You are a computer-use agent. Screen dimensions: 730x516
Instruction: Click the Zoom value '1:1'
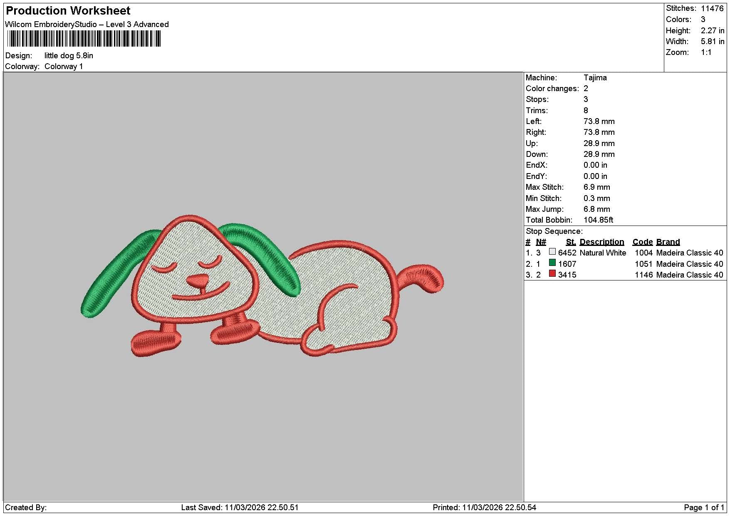[x=706, y=52]
